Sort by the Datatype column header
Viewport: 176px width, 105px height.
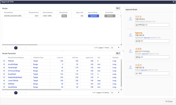[115, 57]
